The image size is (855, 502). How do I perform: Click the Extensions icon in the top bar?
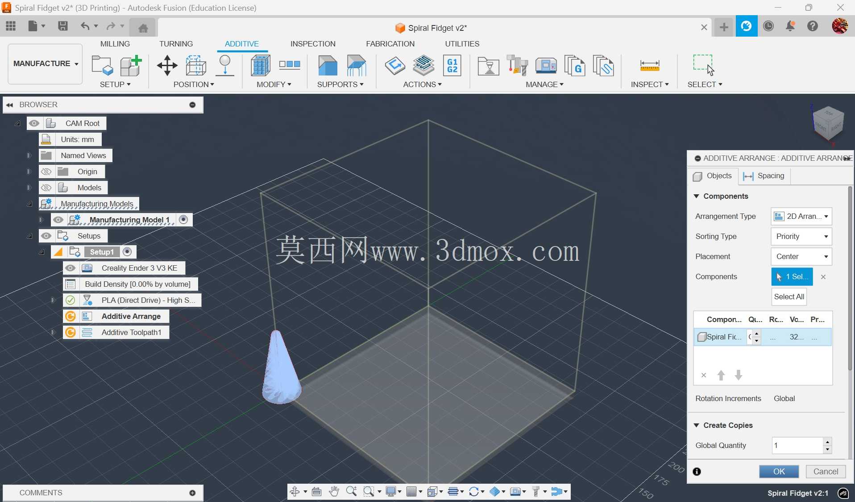pyautogui.click(x=746, y=26)
